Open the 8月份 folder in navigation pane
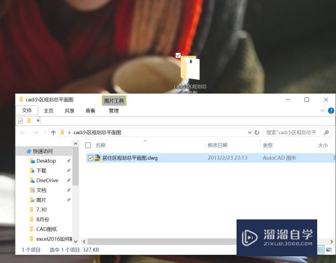 (x=42, y=219)
